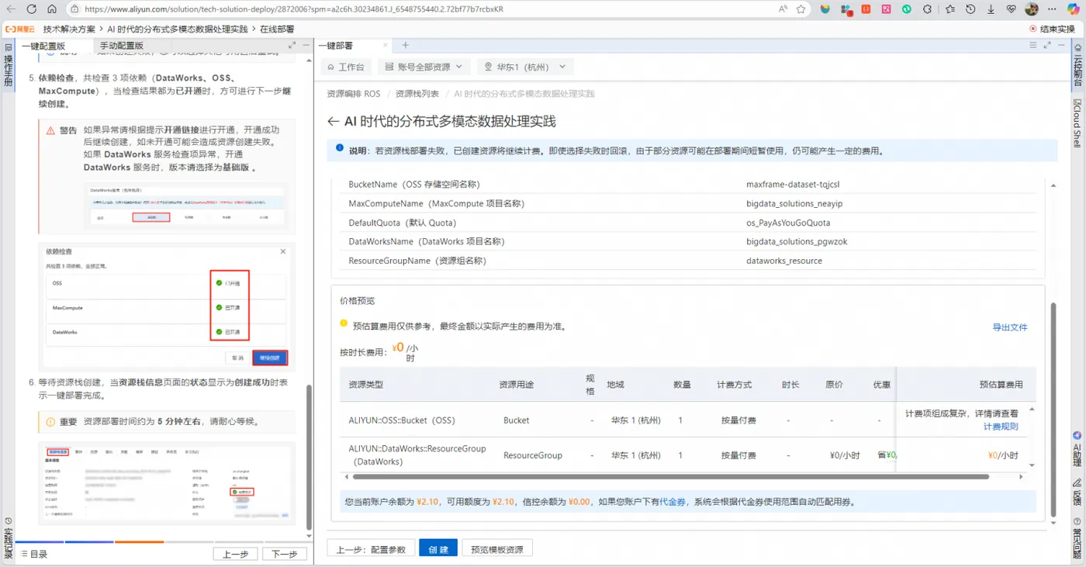The height and width of the screenshot is (567, 1086).
Task: Select value dataworks_resource
Action: click(x=784, y=261)
